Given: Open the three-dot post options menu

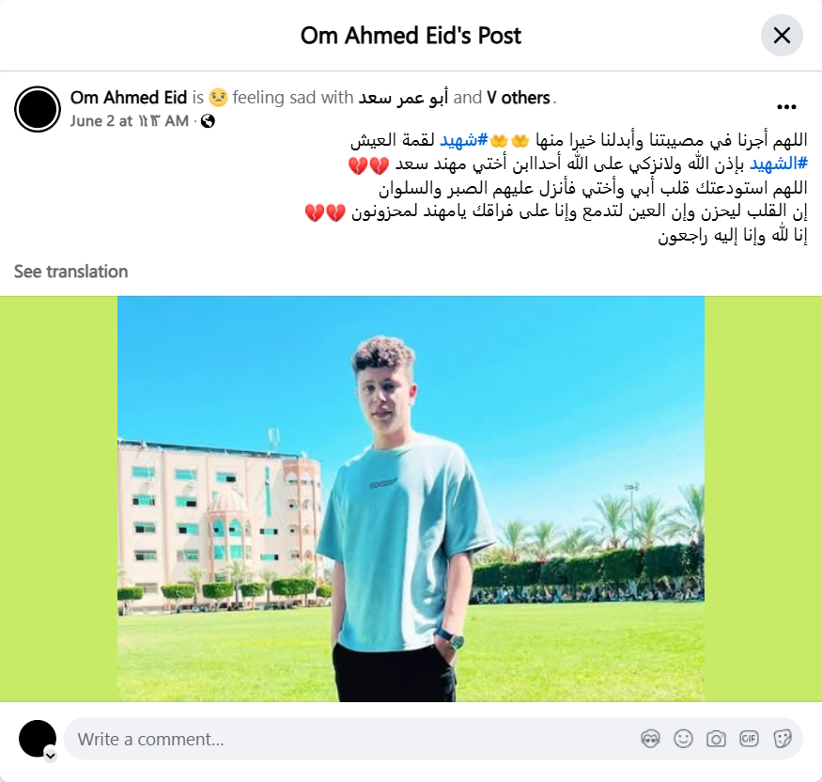Looking at the screenshot, I should (786, 107).
